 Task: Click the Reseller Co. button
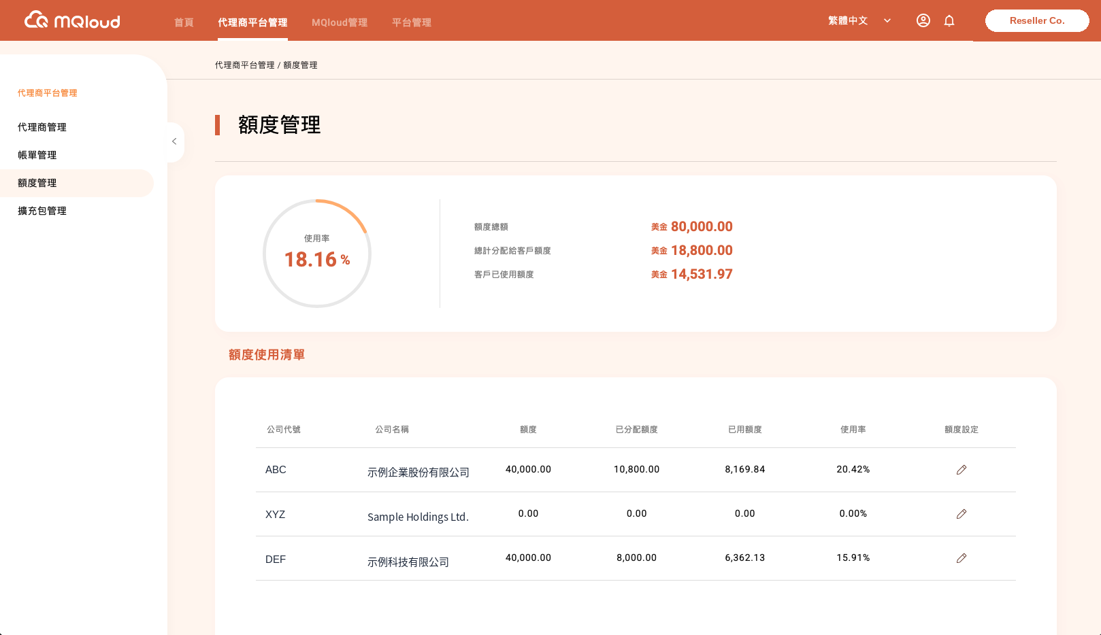(x=1037, y=20)
